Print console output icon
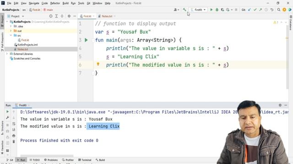 pos(14,136)
